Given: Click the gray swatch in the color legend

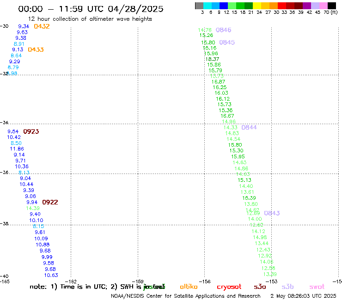Looking at the screenshot, I should click(x=199, y=6).
